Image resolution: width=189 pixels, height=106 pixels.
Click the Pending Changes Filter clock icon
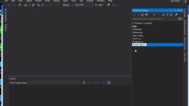tap(154, 15)
